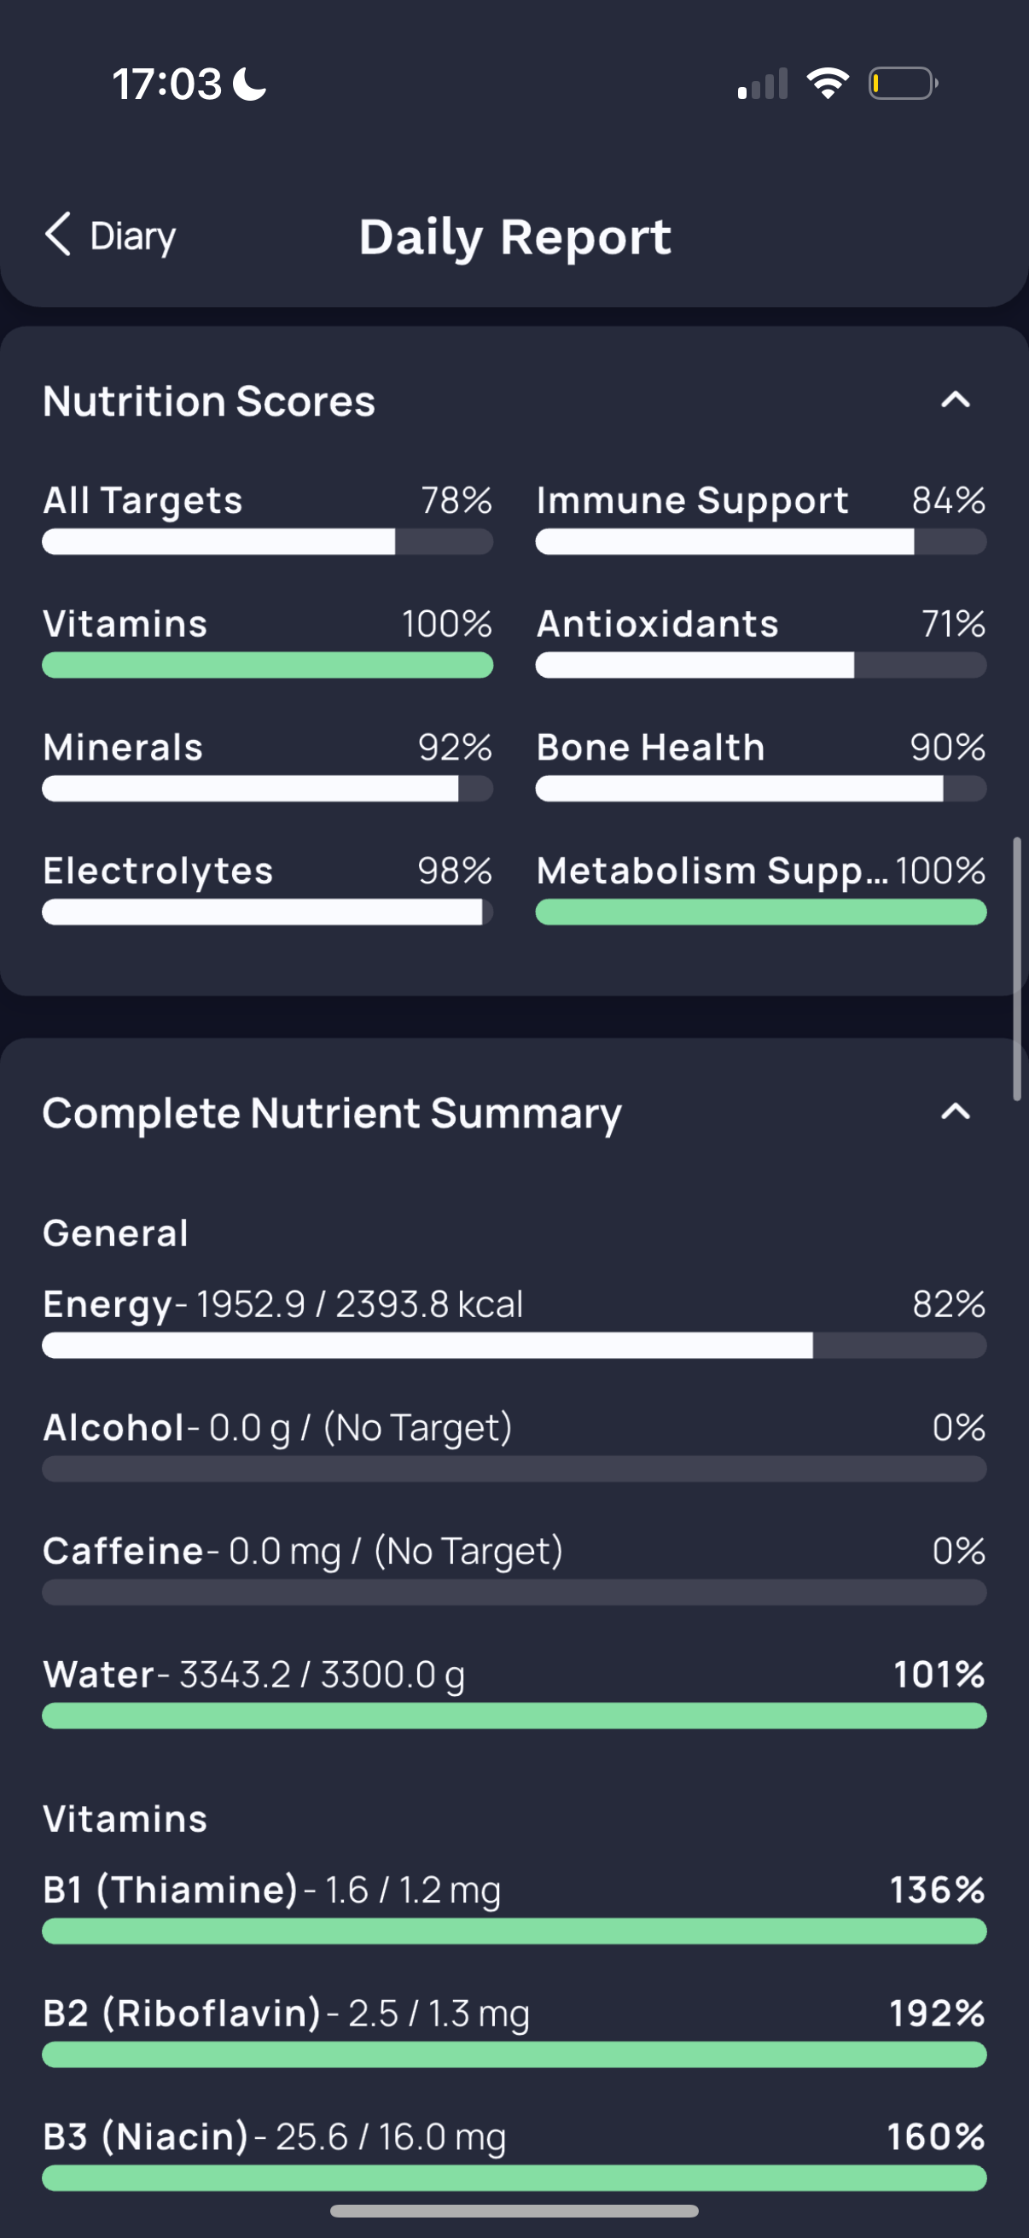1029x2238 pixels.
Task: Tap the Water progress bar
Action: pos(514,1716)
